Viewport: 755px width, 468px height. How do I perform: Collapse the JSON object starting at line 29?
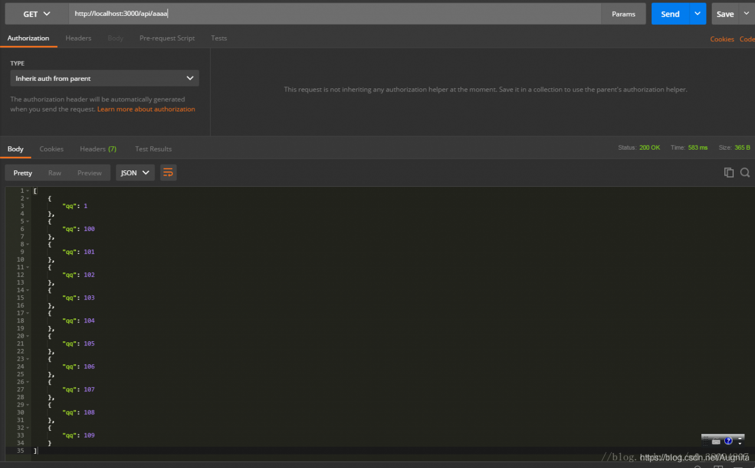point(28,406)
